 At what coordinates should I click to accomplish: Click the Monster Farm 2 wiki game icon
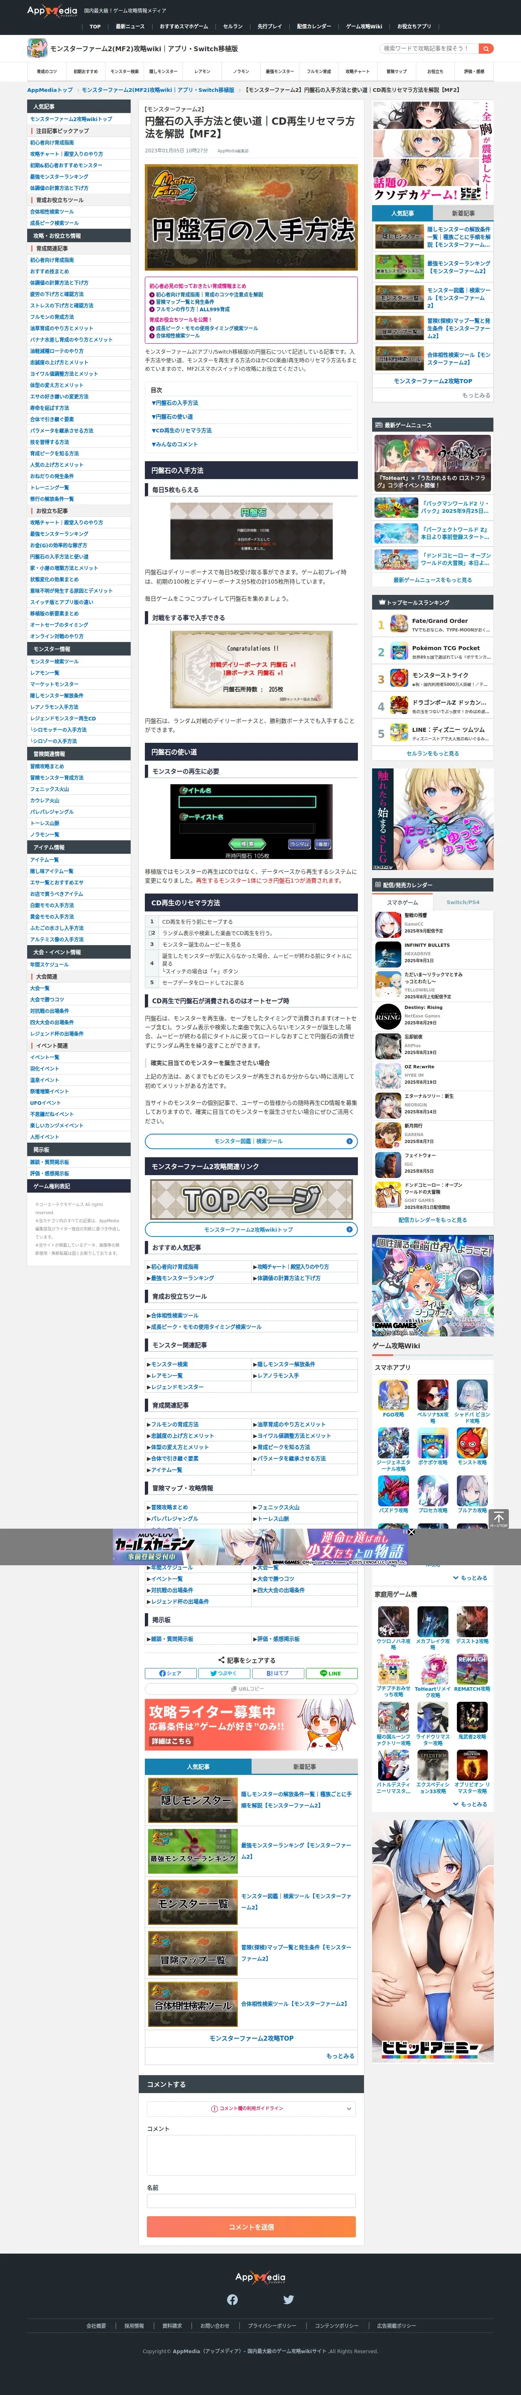pos(37,48)
